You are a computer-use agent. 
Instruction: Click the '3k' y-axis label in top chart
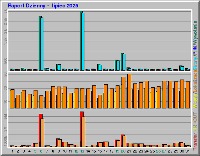click(x=5, y=11)
